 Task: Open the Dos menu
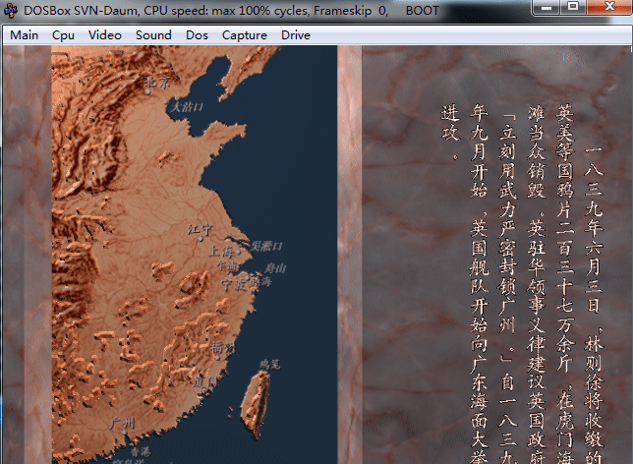tap(197, 35)
